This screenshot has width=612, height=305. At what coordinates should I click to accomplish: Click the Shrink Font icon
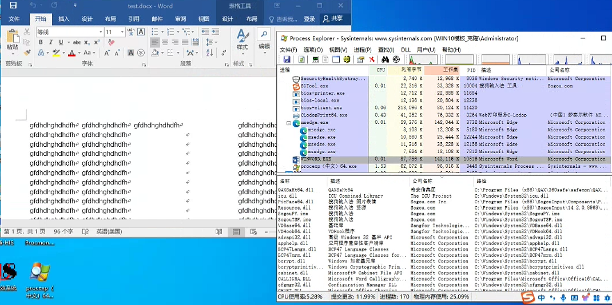click(x=117, y=53)
